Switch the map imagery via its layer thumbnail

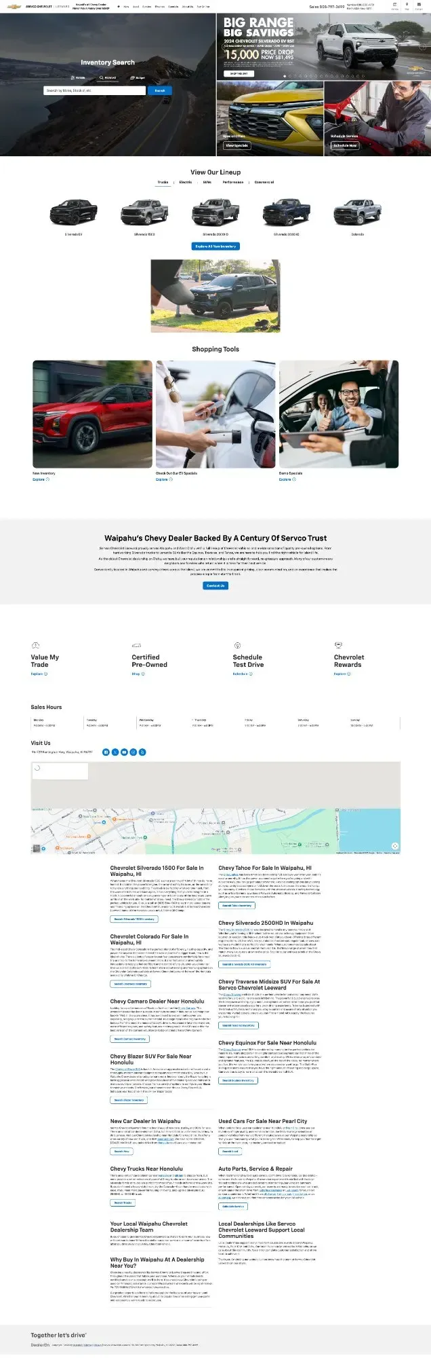pyautogui.click(x=37, y=848)
